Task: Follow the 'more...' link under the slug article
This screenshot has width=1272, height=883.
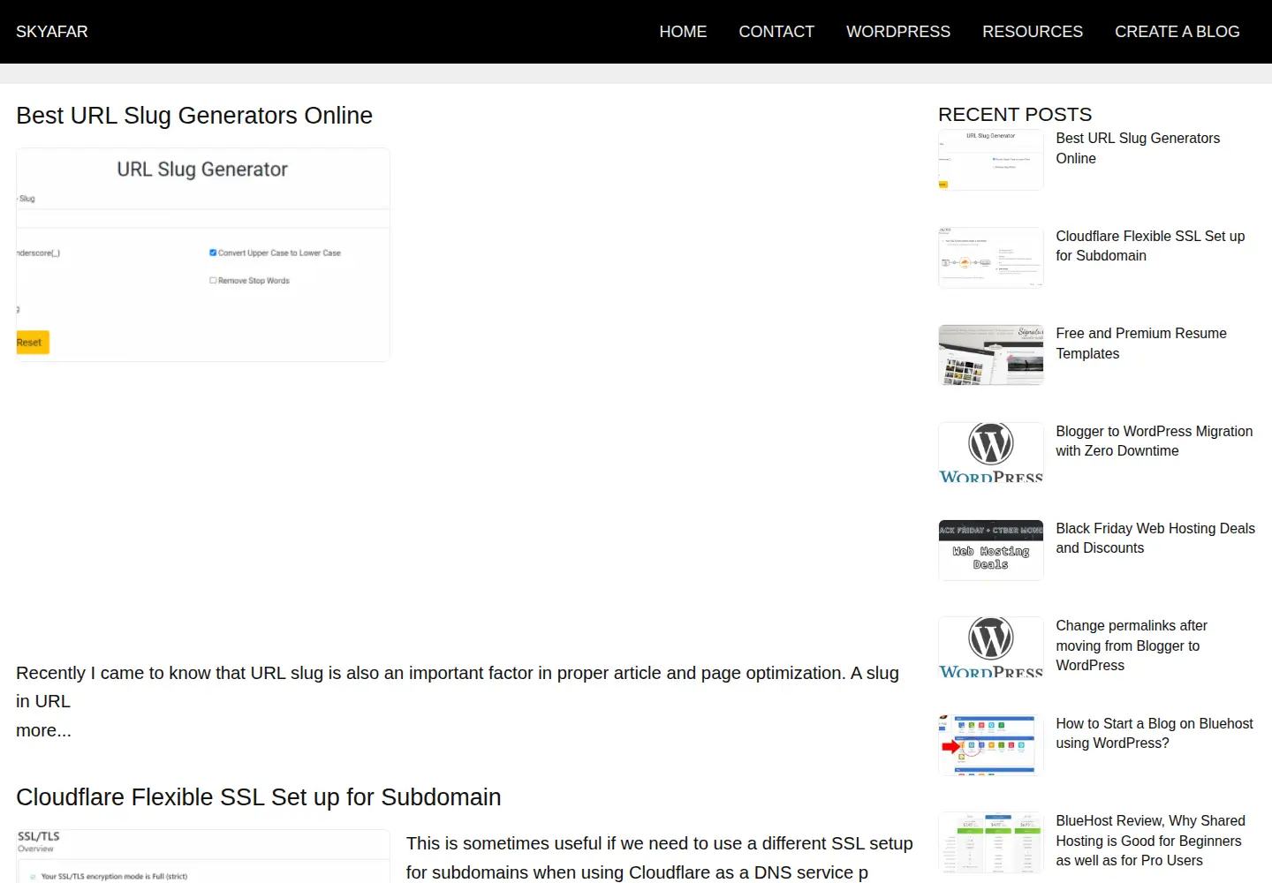Action: pos(43,730)
